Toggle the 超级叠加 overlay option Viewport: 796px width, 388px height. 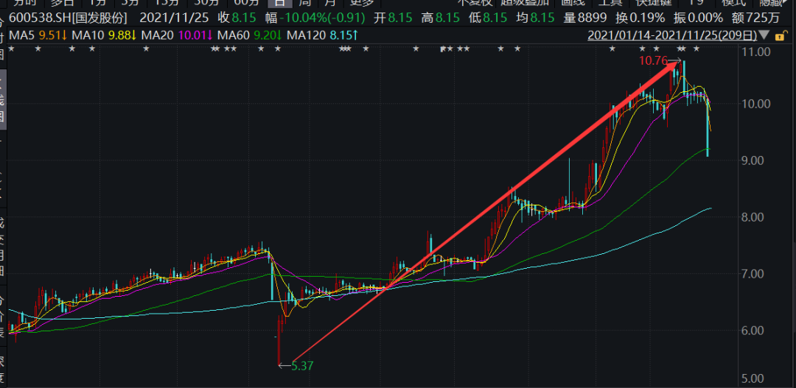click(525, 2)
